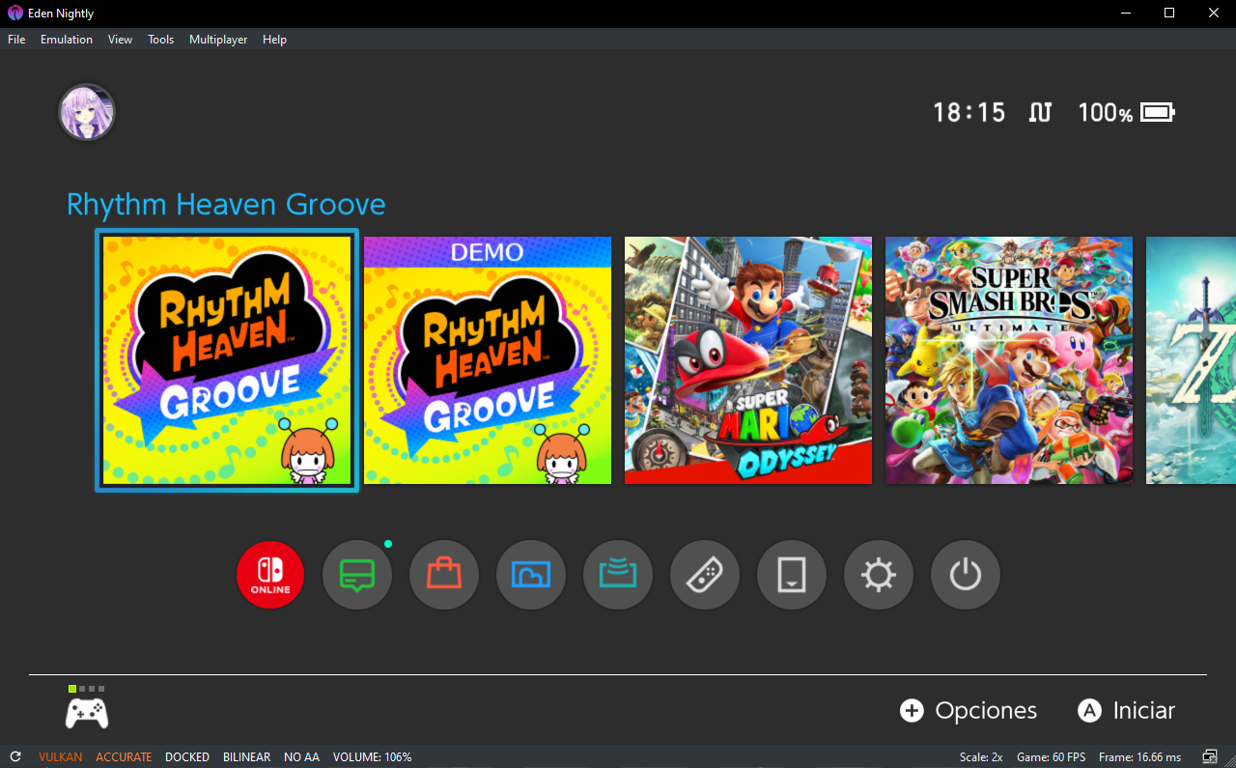Image resolution: width=1236 pixels, height=768 pixels.
Task: Toggle the ACCURATE GPU accuracy setting
Action: tap(124, 757)
